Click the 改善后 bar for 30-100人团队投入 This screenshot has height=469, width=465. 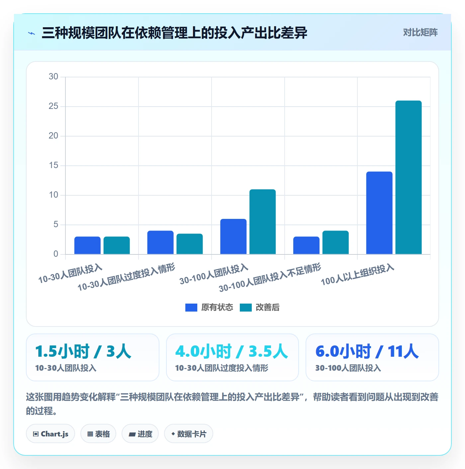(262, 222)
